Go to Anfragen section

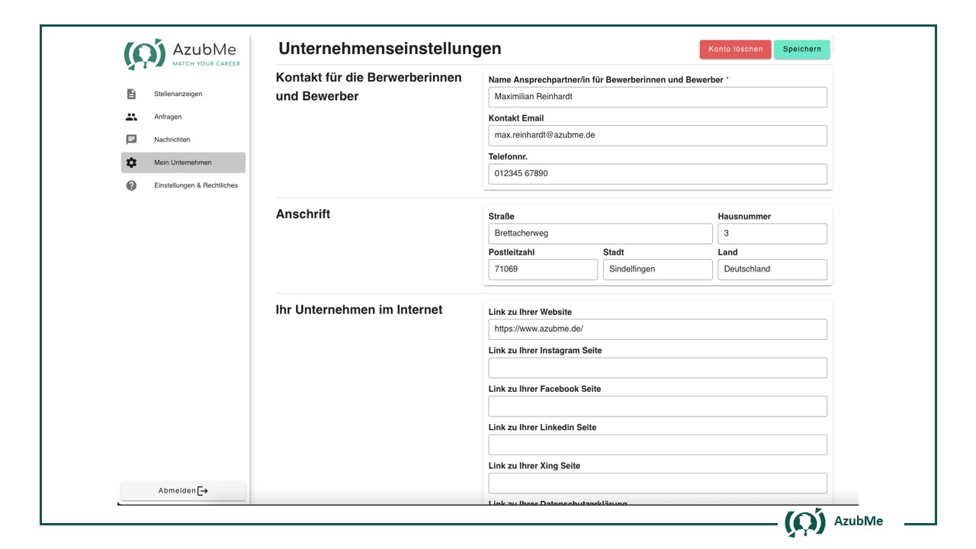(x=183, y=117)
